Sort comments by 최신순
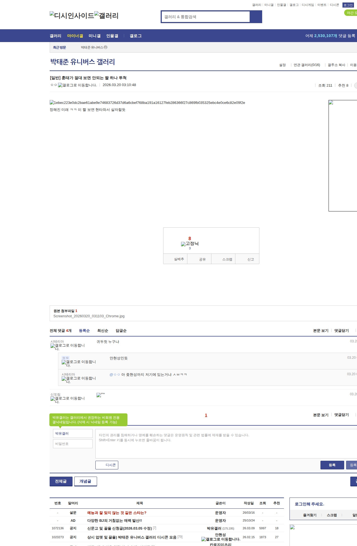Image resolution: width=357 pixels, height=546 pixels. tap(103, 331)
